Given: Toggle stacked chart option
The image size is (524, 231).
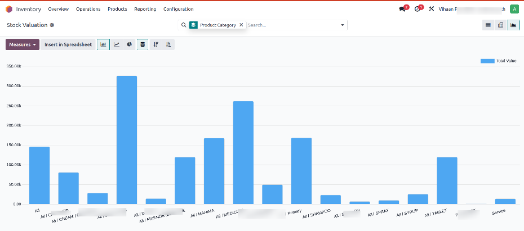Looking at the screenshot, I should click(143, 44).
